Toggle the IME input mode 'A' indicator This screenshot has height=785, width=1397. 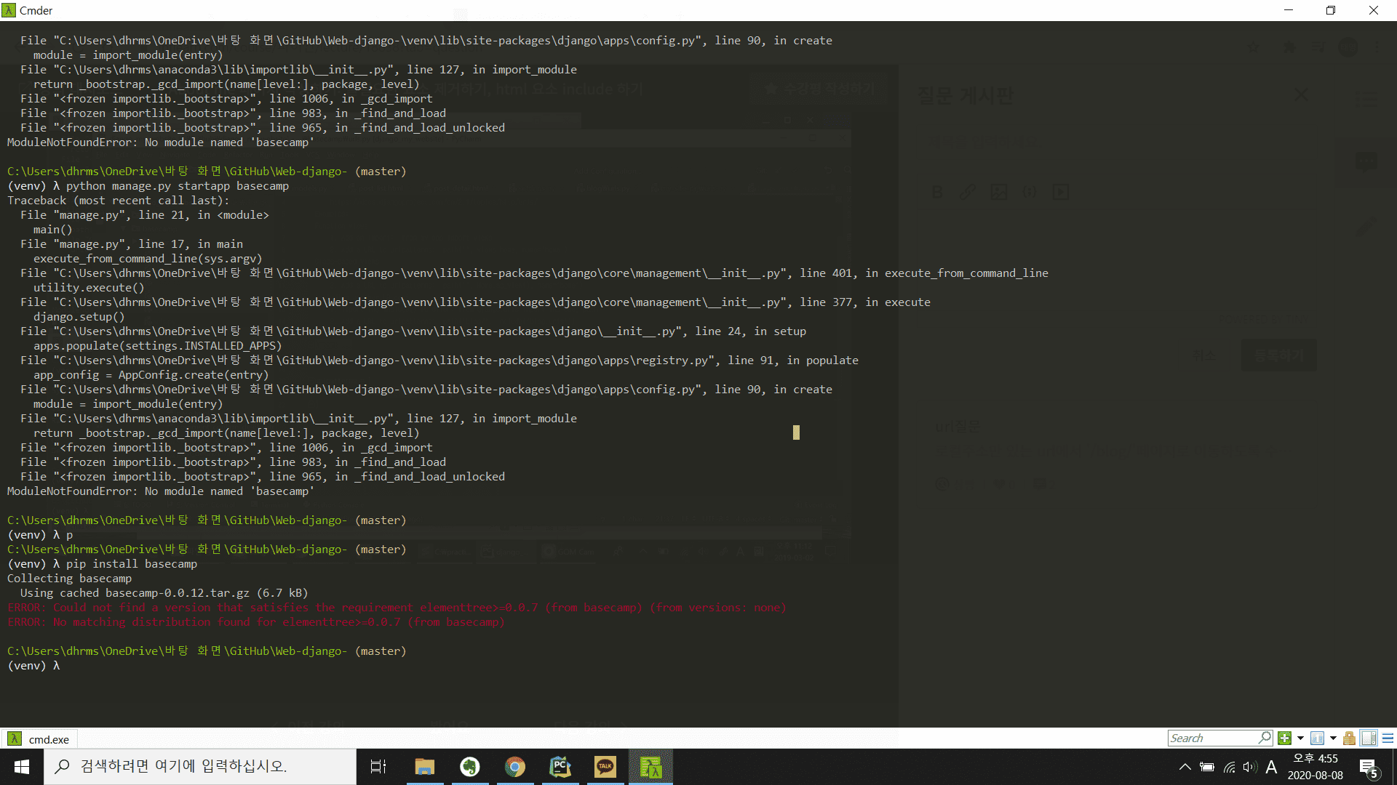1271,767
